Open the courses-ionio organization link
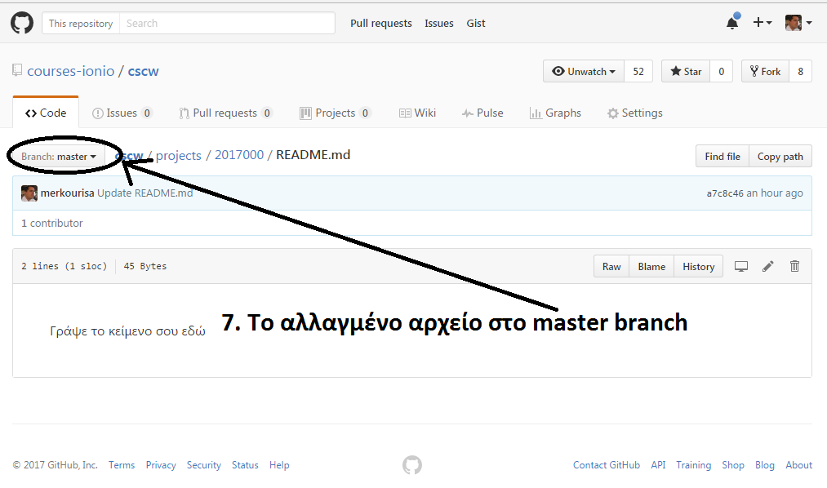The height and width of the screenshot is (488, 827). [71, 71]
